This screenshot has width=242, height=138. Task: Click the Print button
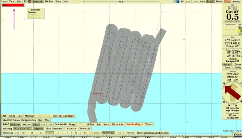tap(228, 1)
